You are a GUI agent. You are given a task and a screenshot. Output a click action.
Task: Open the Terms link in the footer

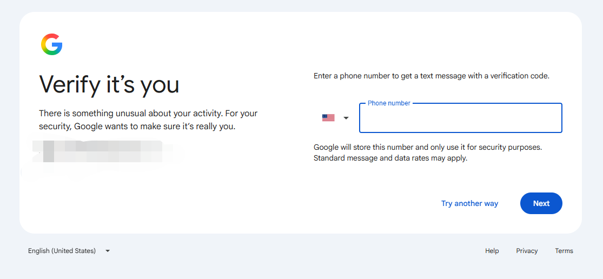tap(564, 251)
